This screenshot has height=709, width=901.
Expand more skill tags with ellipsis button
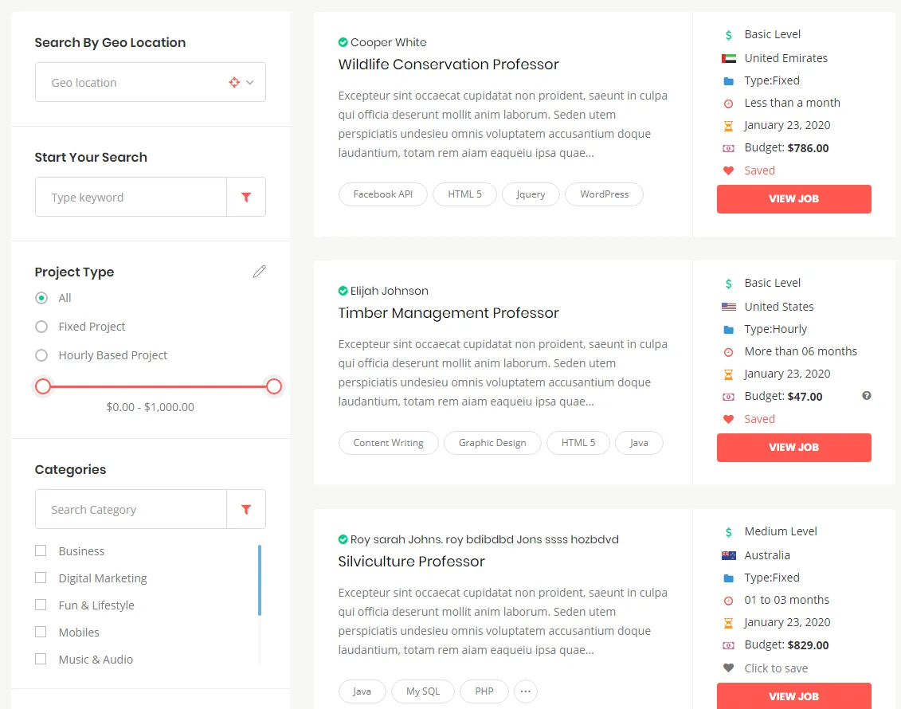point(525,691)
